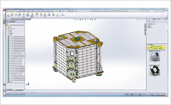Choose the glossy white sphere appearance thumbnail
This screenshot has height=105, width=171.
155,56
